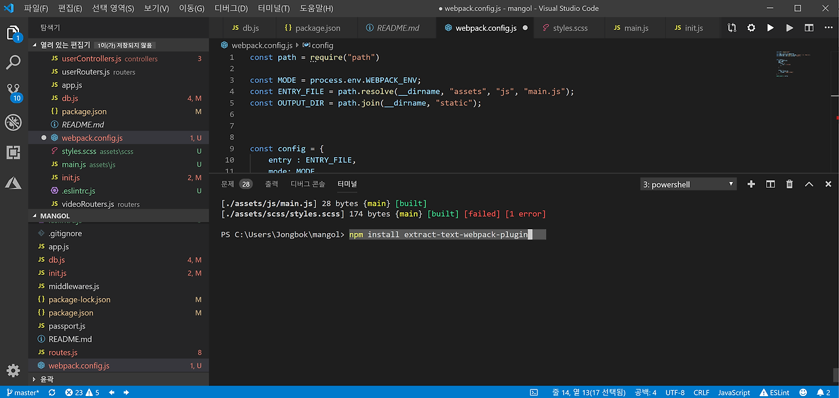Open the Terminal (터미널) menu

pos(275,9)
